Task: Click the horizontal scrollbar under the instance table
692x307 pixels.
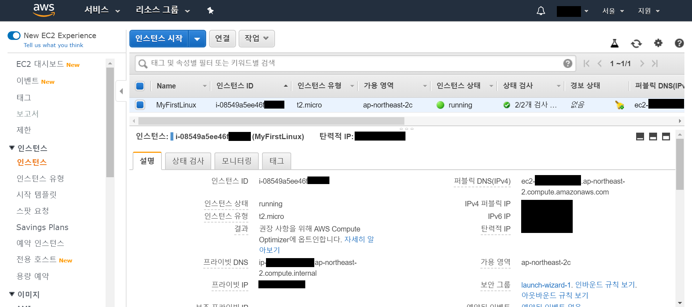Action: tap(271, 121)
